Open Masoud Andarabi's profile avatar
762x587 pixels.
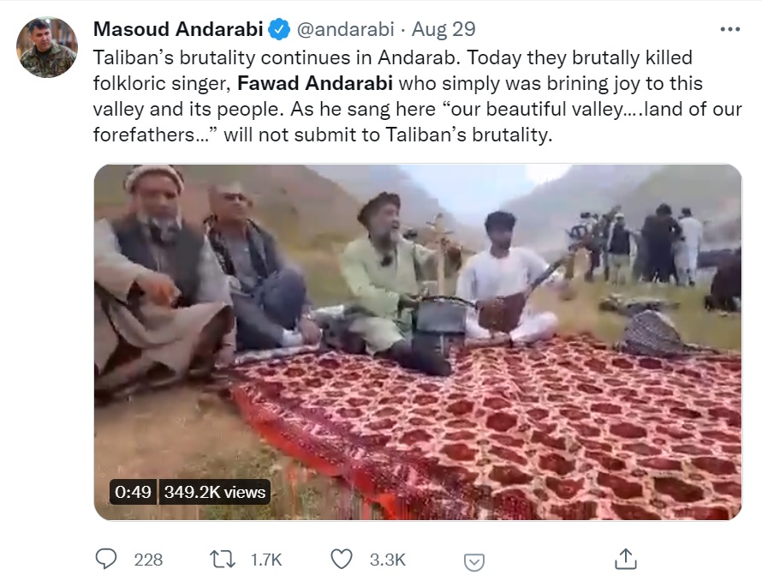46,47
